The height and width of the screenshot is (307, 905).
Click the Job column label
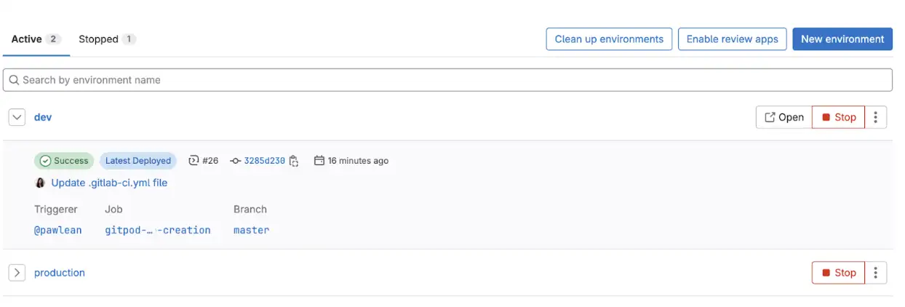pos(113,210)
